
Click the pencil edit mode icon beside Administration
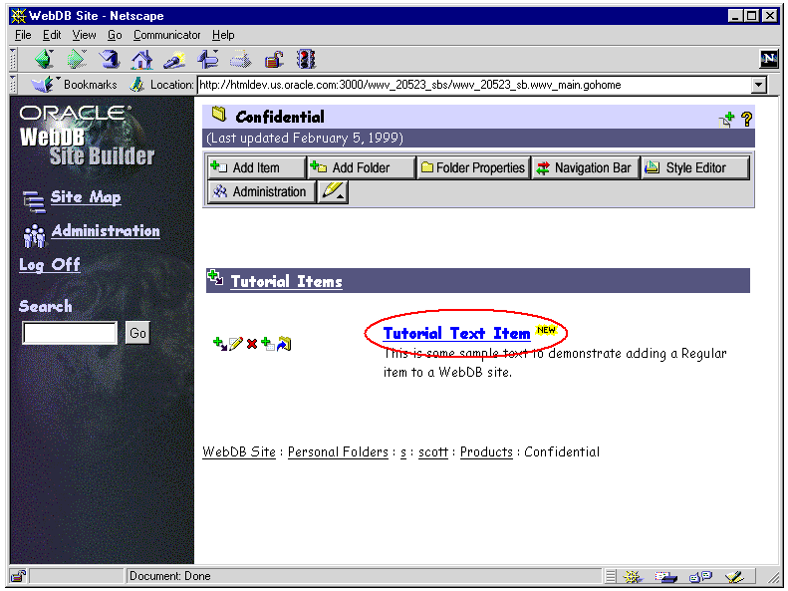click(333, 191)
